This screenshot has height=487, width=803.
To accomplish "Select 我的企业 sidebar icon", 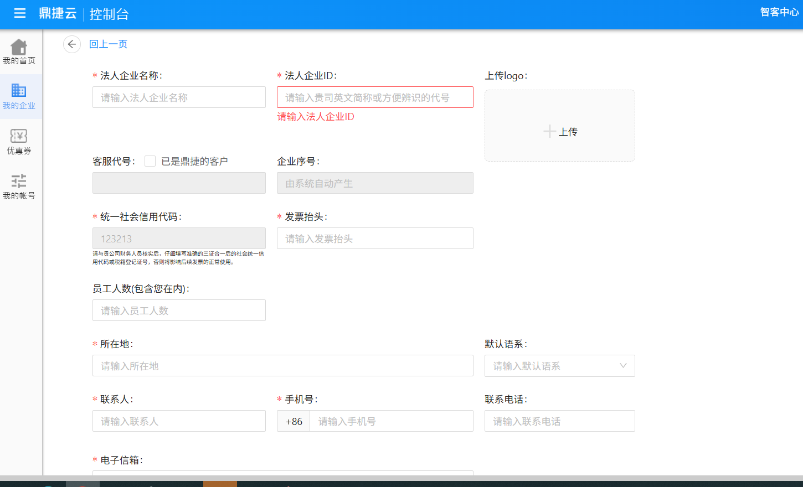I will coord(19,91).
